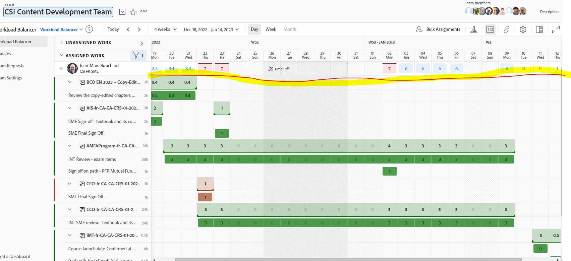Switch to Month view

(x=290, y=29)
